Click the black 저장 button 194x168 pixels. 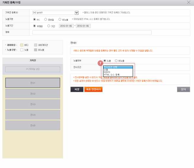(77, 89)
